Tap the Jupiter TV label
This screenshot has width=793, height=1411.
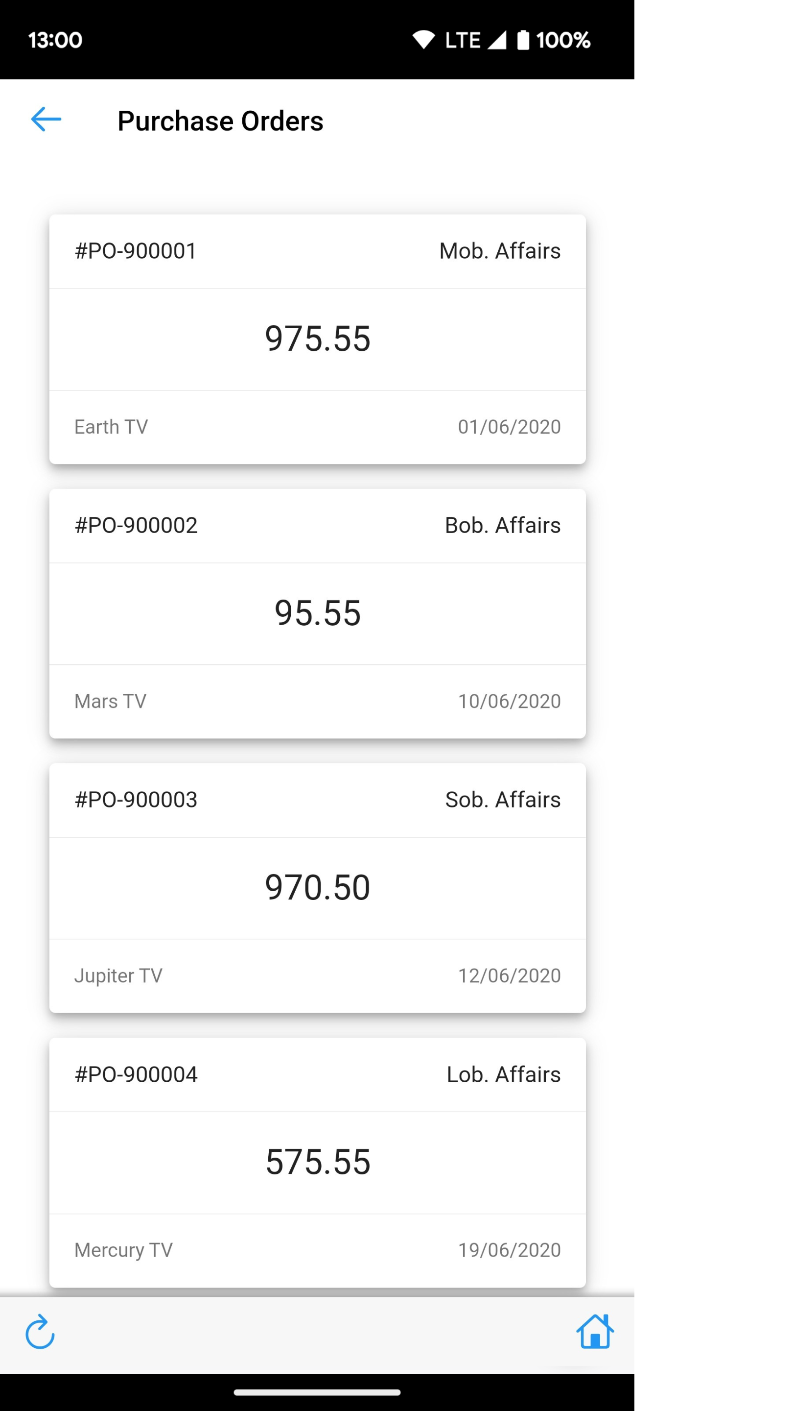click(x=118, y=975)
